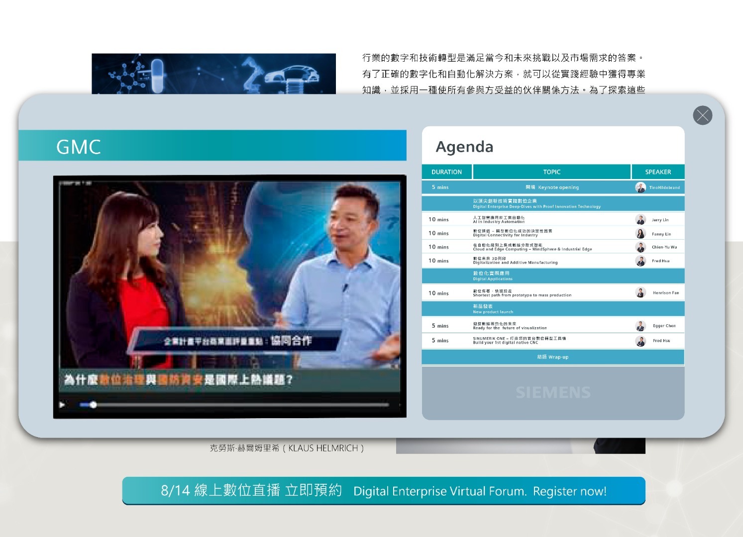
Task: Click Fanny Lin's speaker avatar
Action: click(640, 233)
